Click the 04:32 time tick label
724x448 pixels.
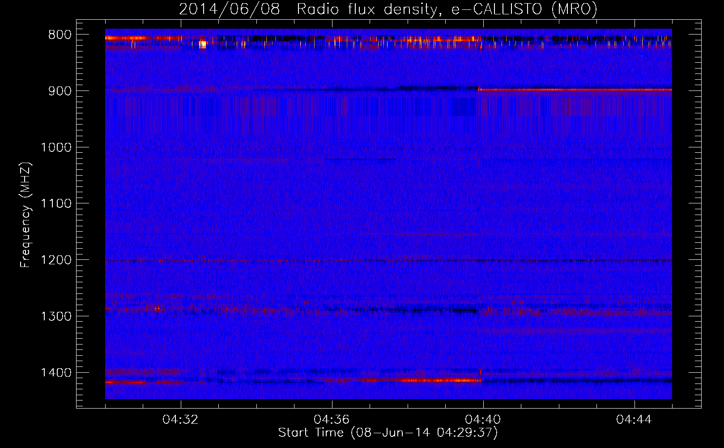pyautogui.click(x=180, y=420)
